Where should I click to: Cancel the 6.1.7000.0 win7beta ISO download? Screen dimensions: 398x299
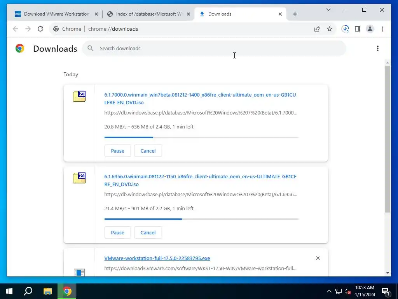pos(148,151)
